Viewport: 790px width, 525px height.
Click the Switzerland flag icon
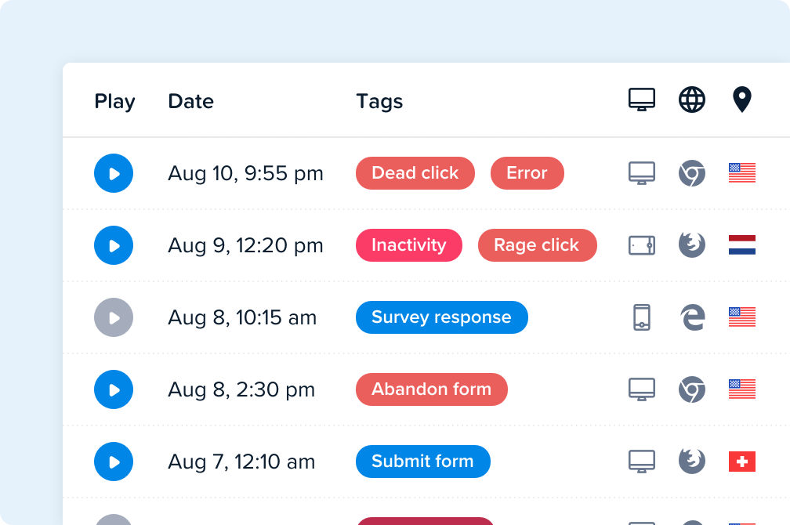741,461
